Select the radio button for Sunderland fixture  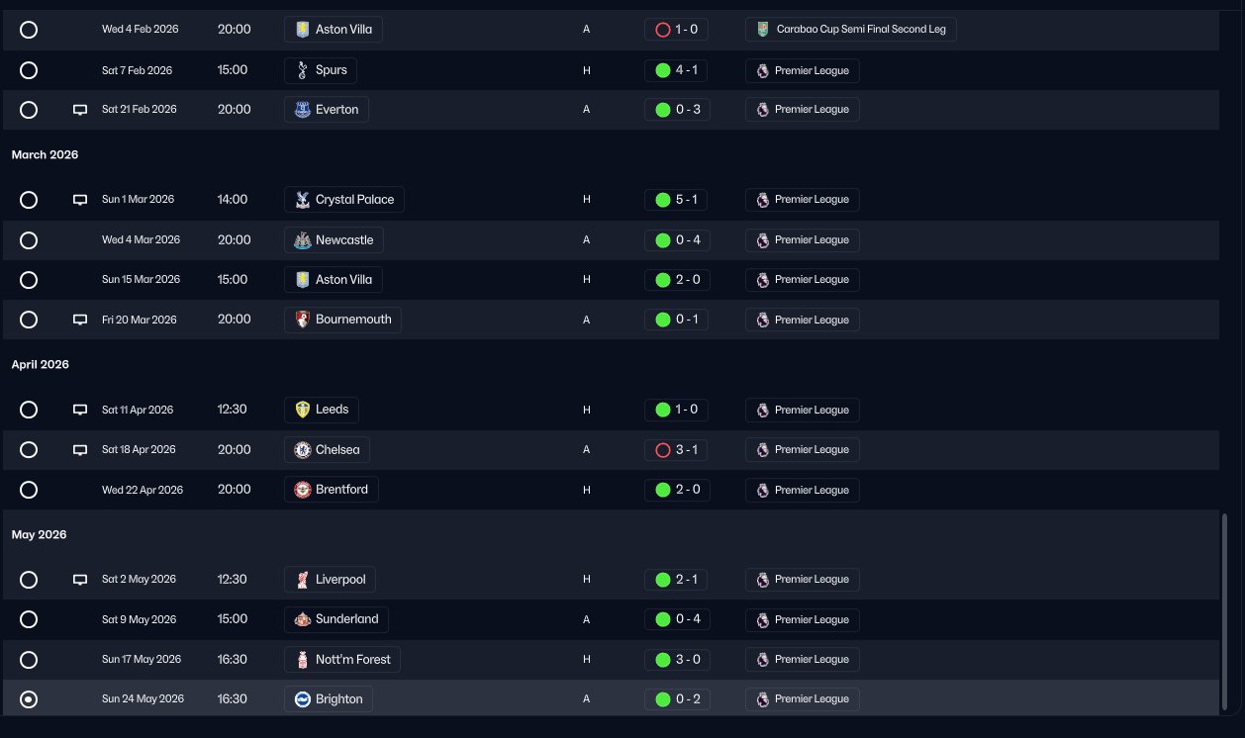click(x=29, y=619)
